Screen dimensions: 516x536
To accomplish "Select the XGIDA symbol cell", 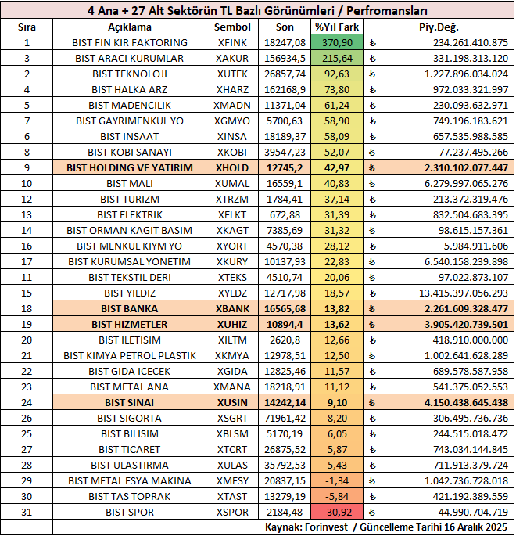I will coord(232,371).
